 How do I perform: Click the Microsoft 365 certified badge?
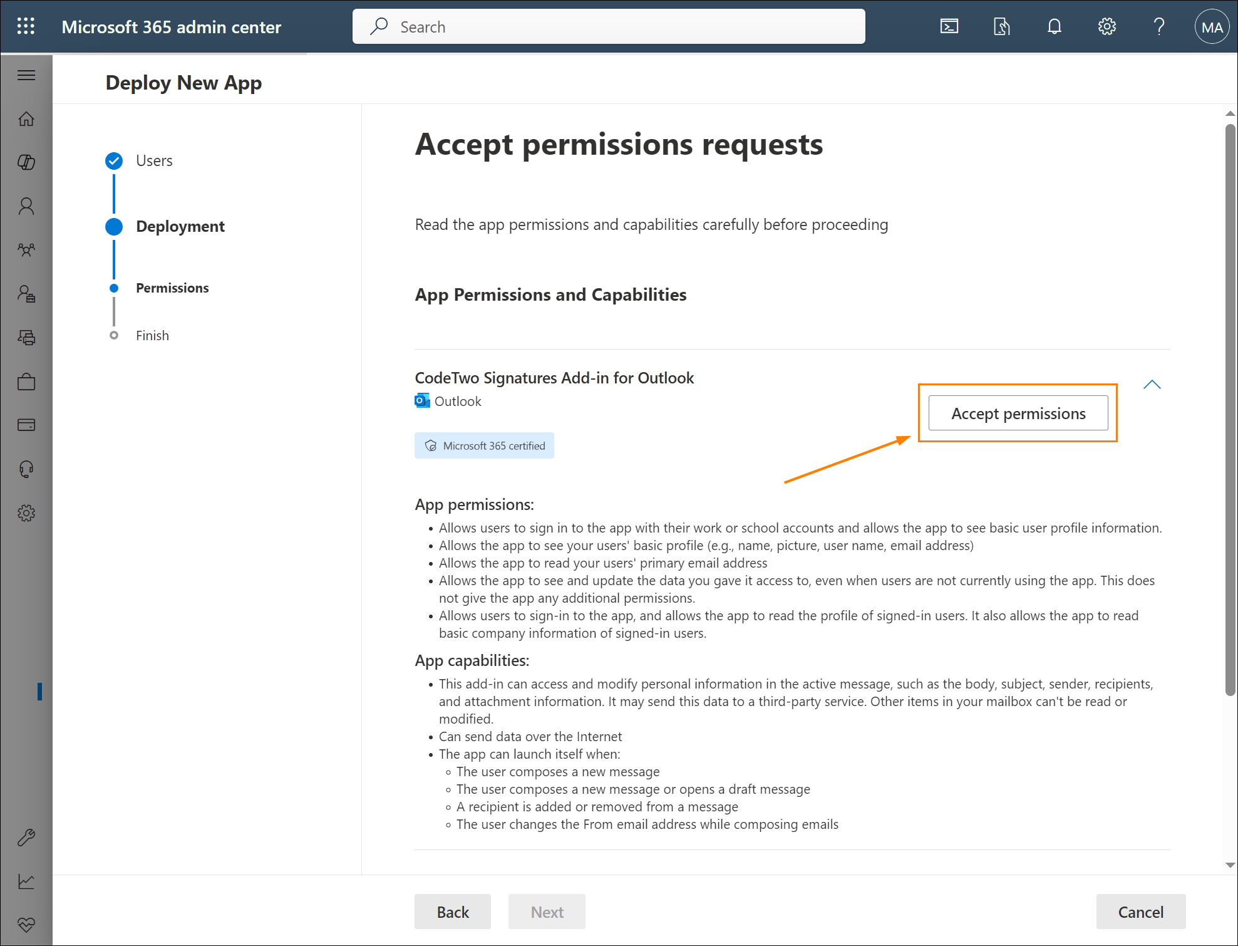(484, 445)
